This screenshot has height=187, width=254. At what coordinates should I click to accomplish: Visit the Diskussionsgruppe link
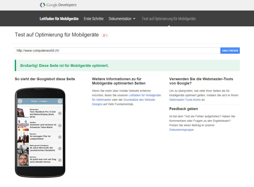coord(182,130)
